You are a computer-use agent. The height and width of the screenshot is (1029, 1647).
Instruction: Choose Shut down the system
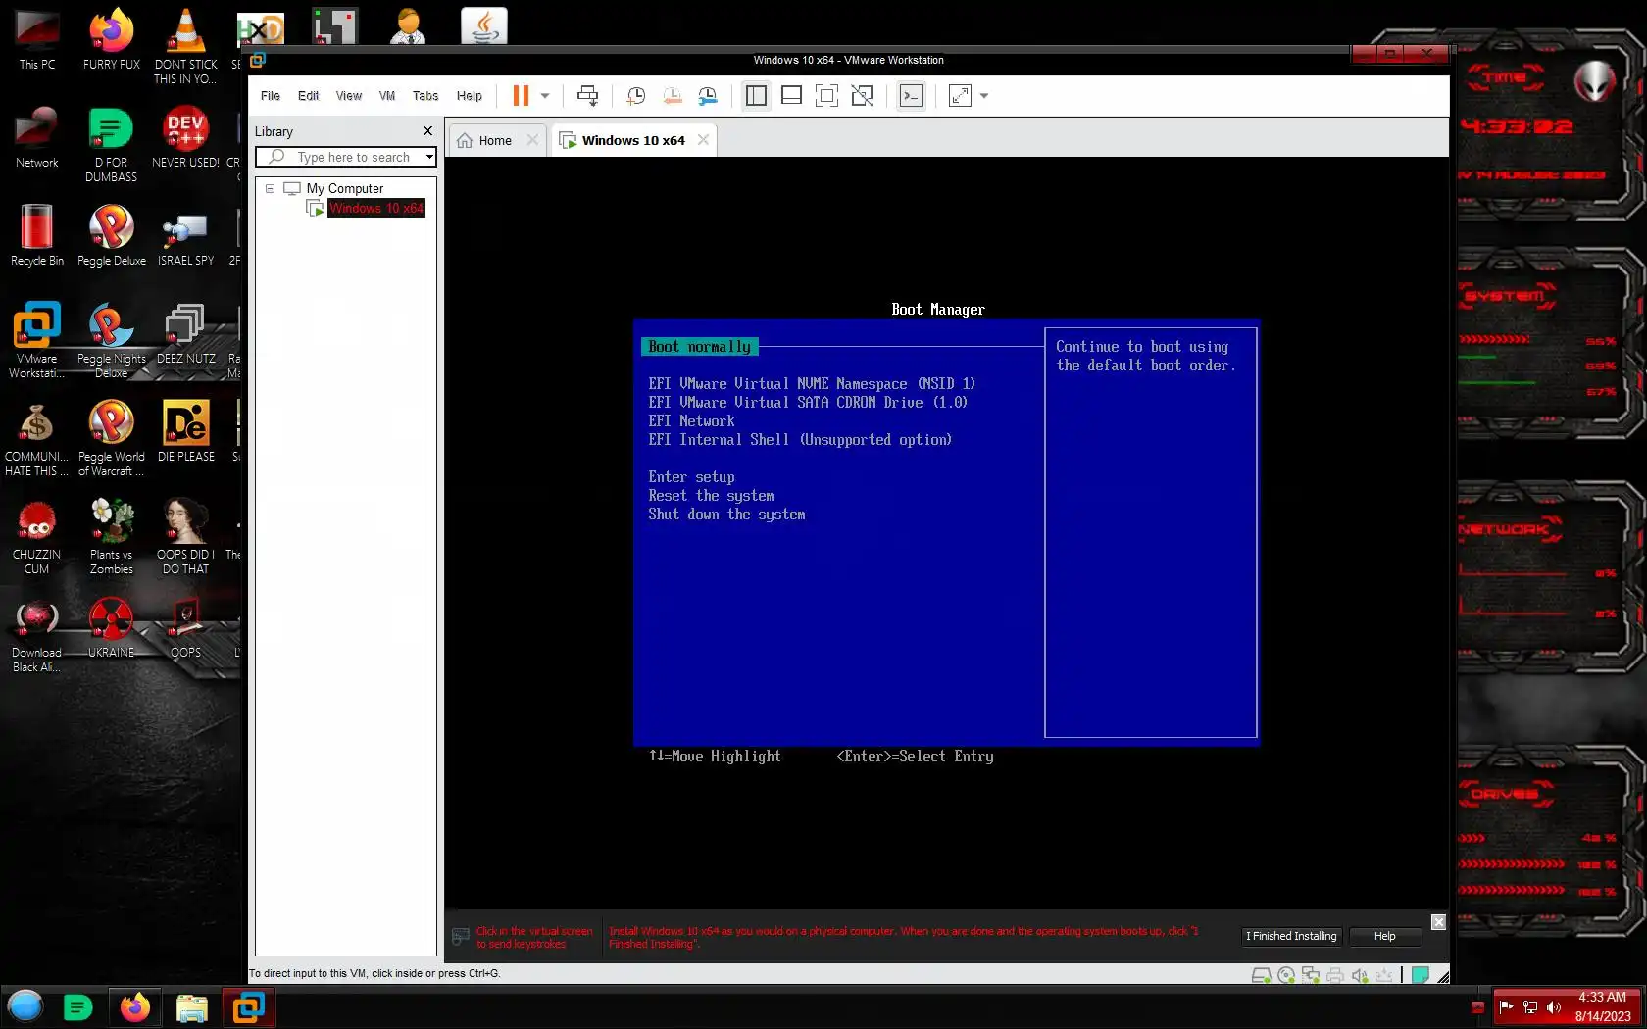coord(726,514)
